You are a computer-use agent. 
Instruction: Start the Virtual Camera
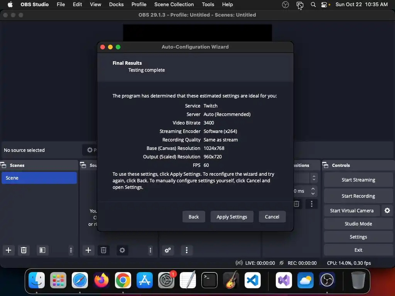(352, 210)
